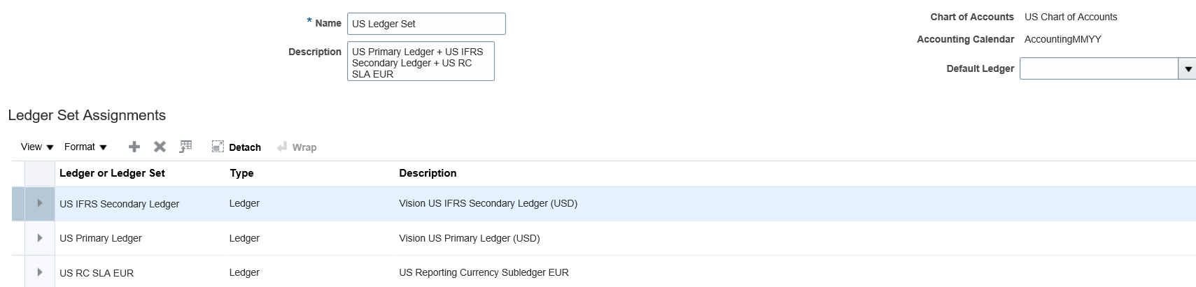The width and height of the screenshot is (1196, 287).
Task: Select the US Primary Ledger cell
Action: (101, 238)
